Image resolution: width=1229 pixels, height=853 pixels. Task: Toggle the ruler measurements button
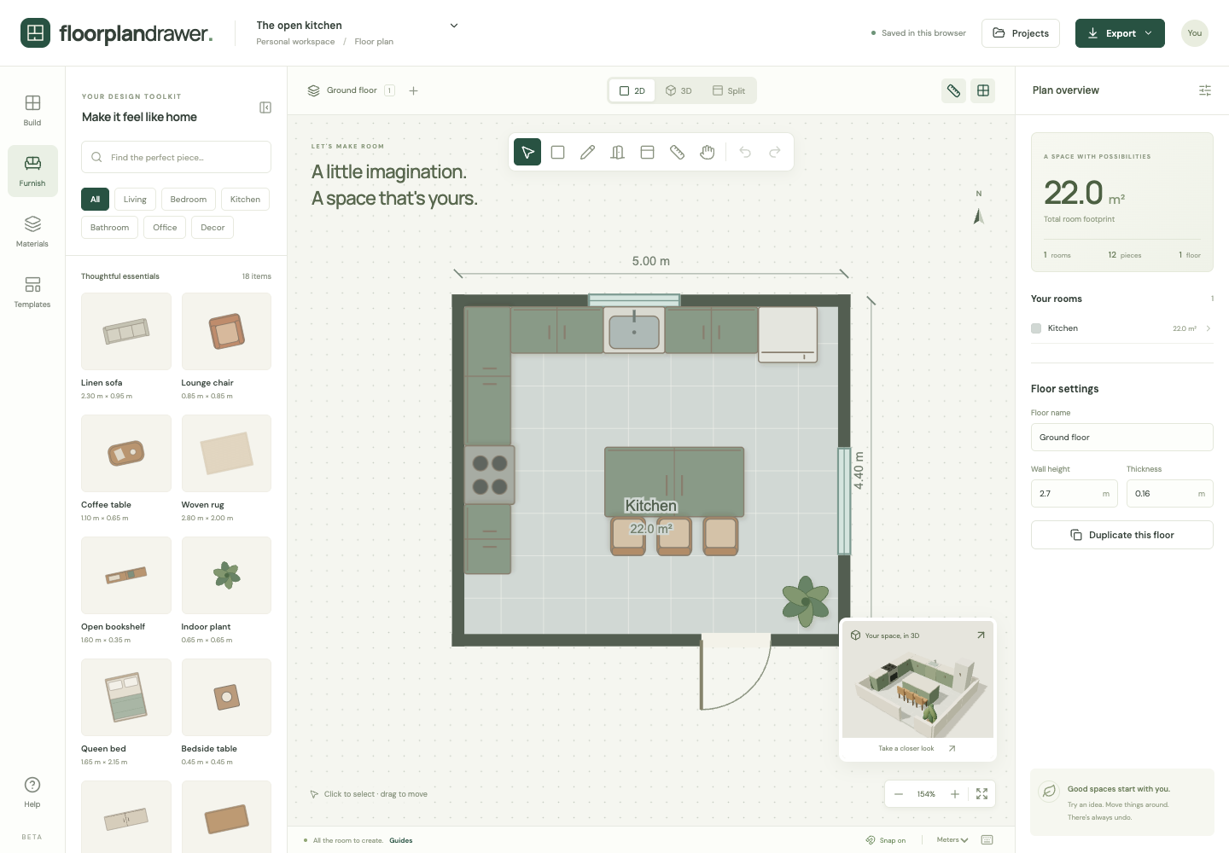[953, 90]
